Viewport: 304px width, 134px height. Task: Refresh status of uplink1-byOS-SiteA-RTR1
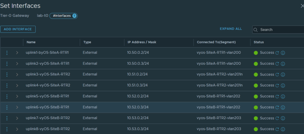[x=277, y=53]
